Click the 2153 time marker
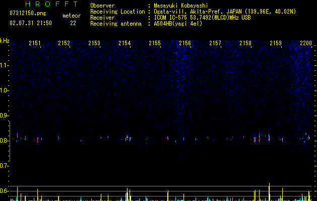 94,43
